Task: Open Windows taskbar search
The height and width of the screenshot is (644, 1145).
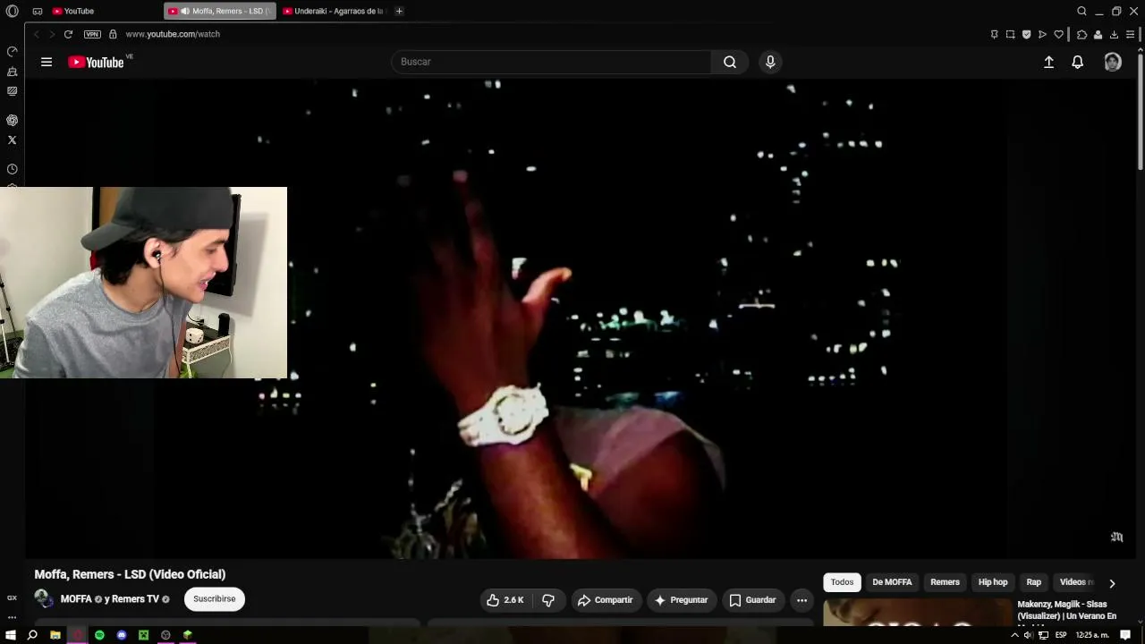Action: click(x=32, y=635)
